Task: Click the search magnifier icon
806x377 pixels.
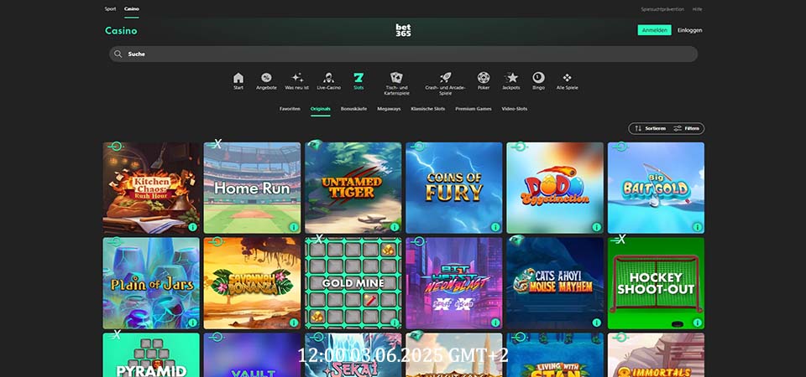Action: 118,54
